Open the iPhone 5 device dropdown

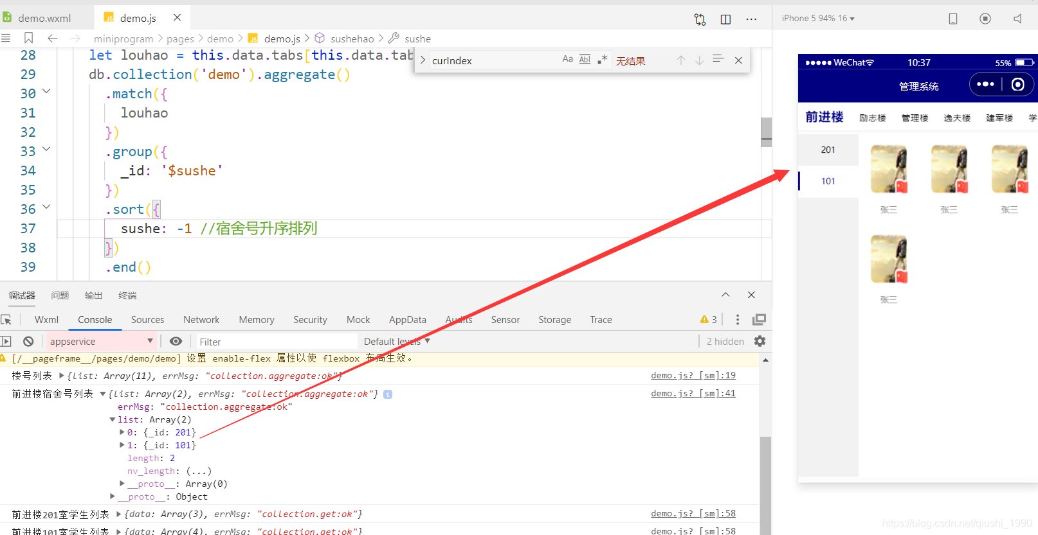[x=818, y=19]
